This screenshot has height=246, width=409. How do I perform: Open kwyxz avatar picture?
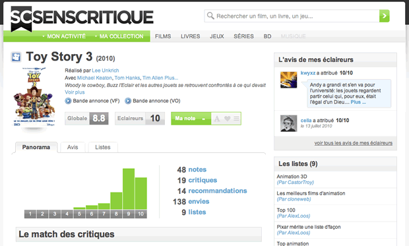pos(288,80)
